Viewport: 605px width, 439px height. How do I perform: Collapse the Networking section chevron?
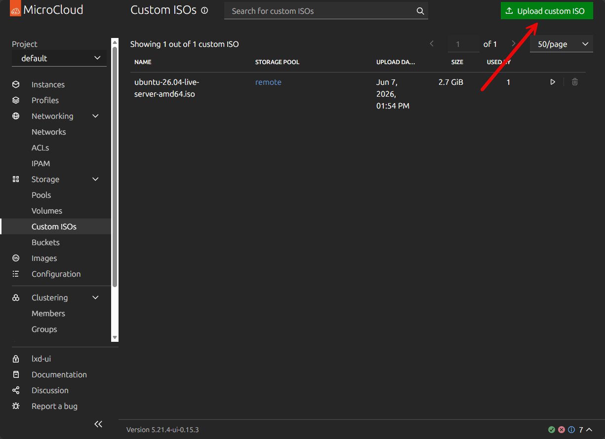coord(96,116)
